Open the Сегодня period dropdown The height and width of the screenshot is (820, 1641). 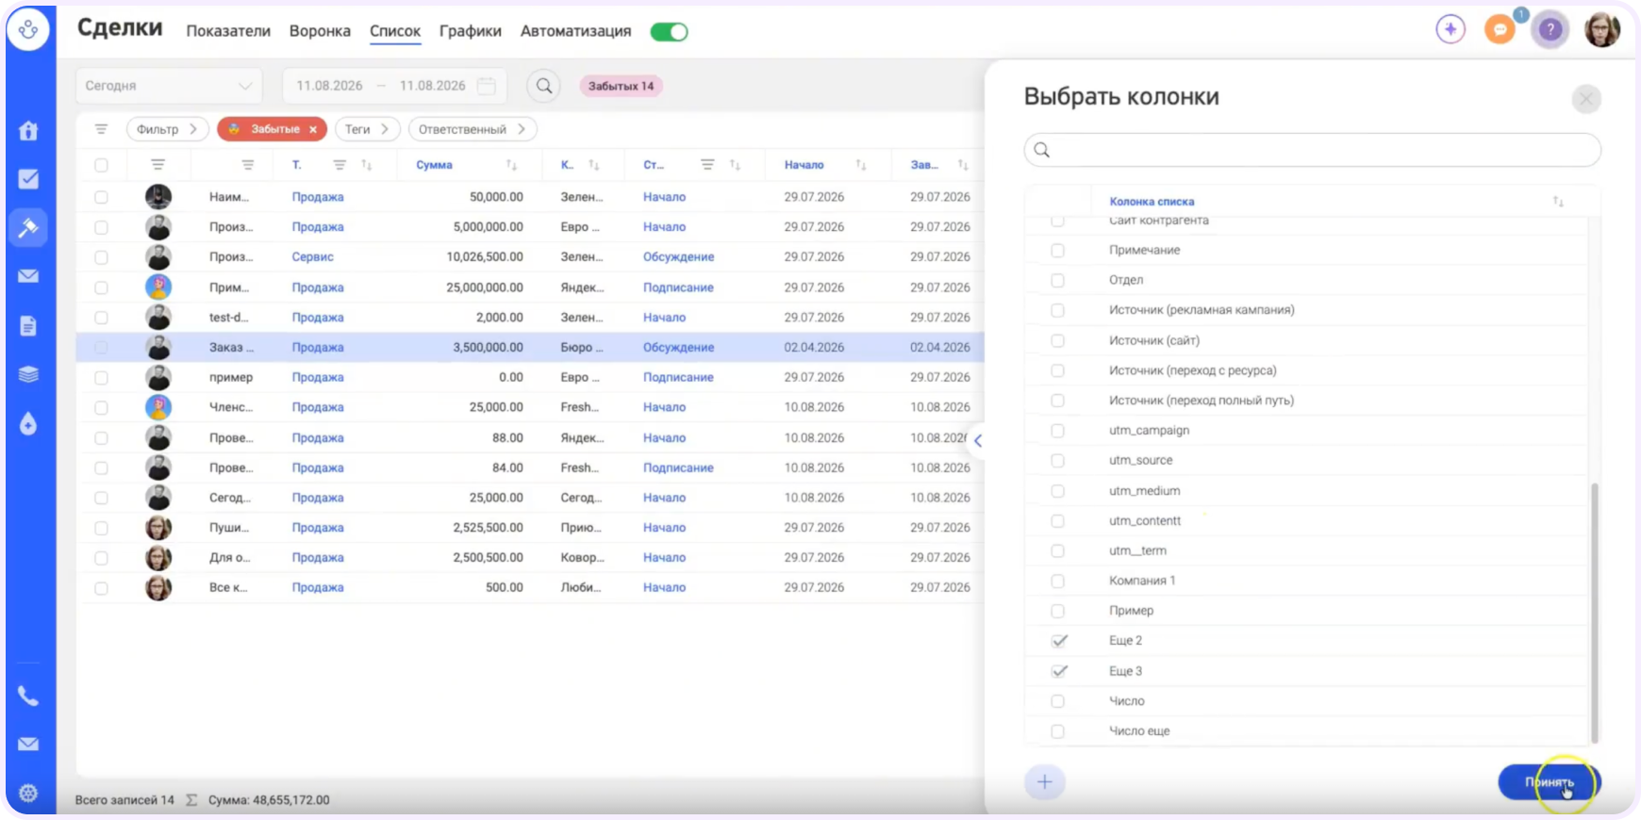pos(169,86)
